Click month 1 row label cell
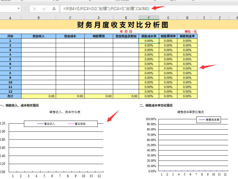238x179 pixels. pos(11,41)
